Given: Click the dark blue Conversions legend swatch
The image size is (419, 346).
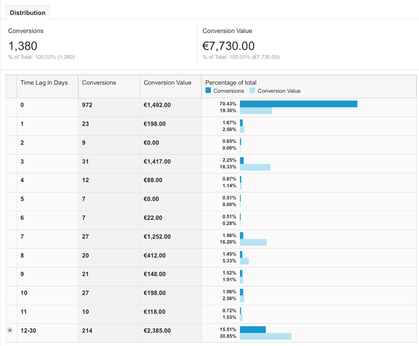Looking at the screenshot, I should [208, 91].
